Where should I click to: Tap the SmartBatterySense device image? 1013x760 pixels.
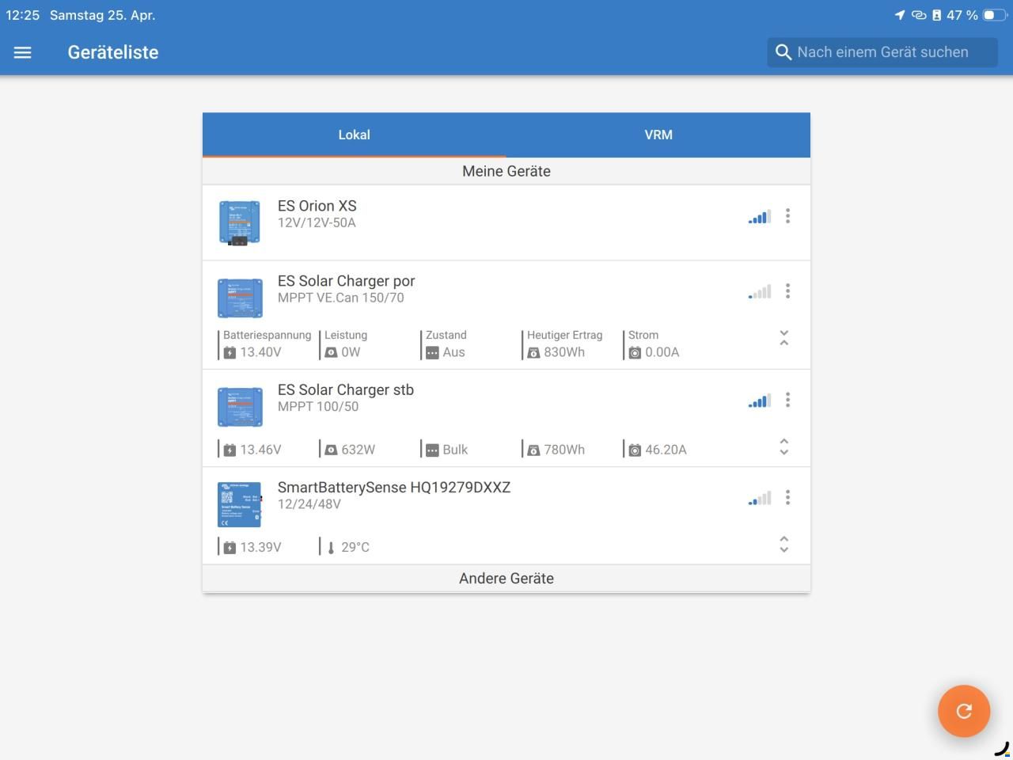click(240, 504)
